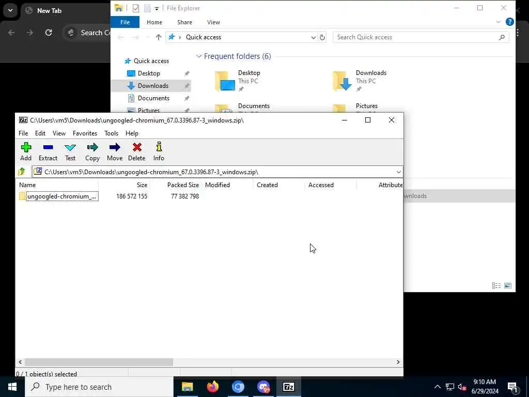Collapse the Frequent folders section
The height and width of the screenshot is (397, 529).
(x=199, y=56)
